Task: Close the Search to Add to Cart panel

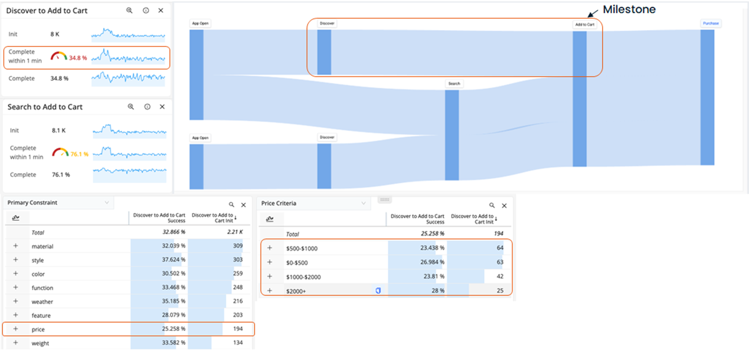Action: click(x=162, y=107)
